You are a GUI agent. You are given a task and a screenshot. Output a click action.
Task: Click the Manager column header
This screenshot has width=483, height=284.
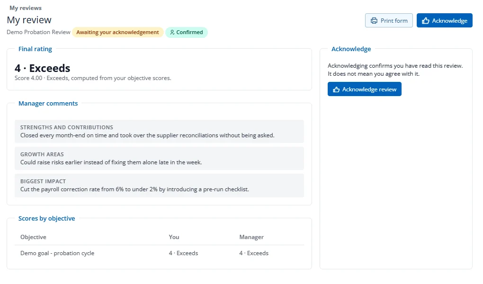coord(251,237)
